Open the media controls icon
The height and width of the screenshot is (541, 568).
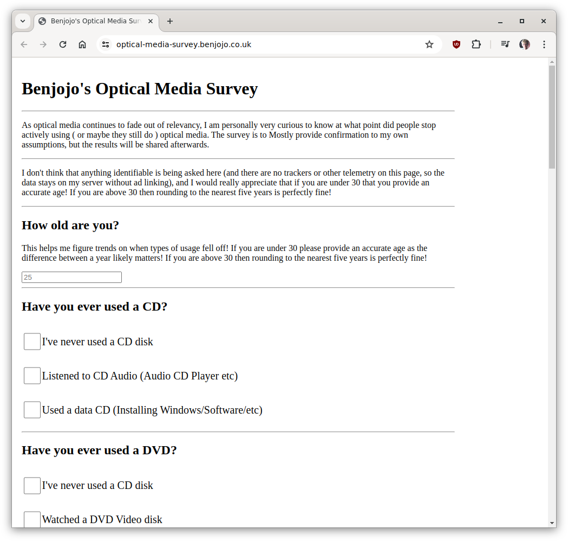click(x=505, y=44)
